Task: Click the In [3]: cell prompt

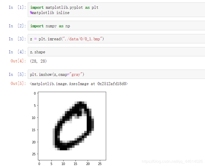Action: tap(17, 39)
